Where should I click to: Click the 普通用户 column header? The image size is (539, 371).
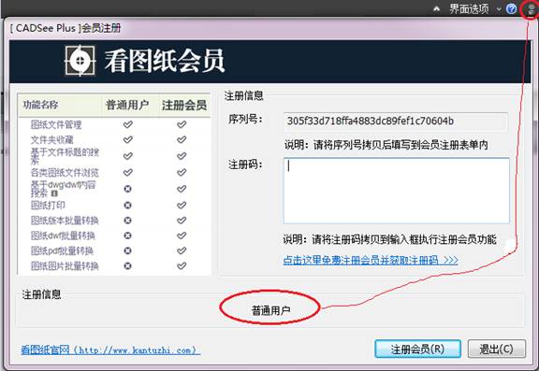pyautogui.click(x=127, y=105)
